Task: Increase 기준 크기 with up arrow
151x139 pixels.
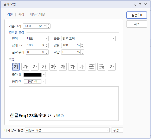Action: point(48,25)
